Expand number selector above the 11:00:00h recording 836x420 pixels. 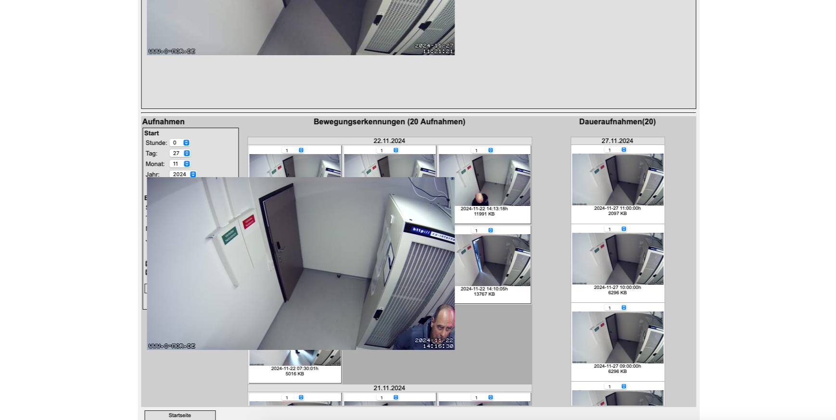click(x=617, y=150)
